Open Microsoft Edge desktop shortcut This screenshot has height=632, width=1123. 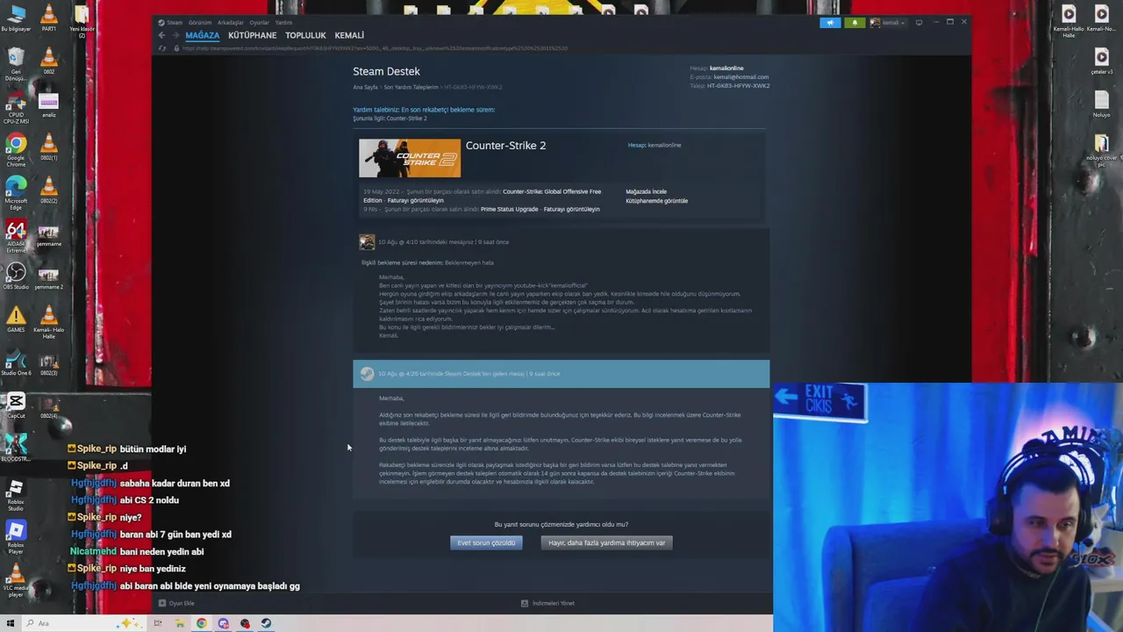tap(16, 193)
